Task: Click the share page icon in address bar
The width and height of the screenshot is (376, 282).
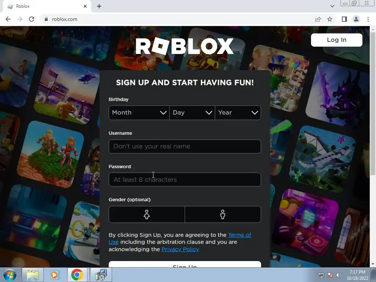Action: coord(318,19)
